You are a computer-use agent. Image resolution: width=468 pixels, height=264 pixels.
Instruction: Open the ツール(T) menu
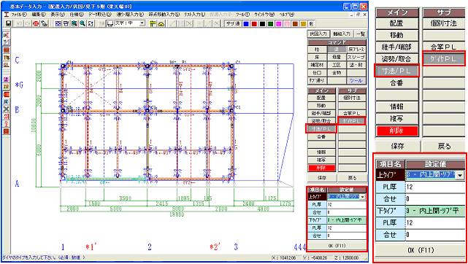coord(242,15)
